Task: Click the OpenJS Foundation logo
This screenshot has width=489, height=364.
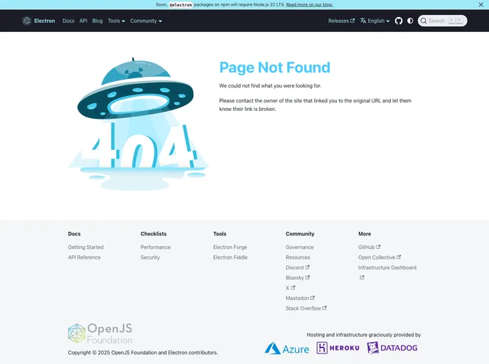Action: 100,333
